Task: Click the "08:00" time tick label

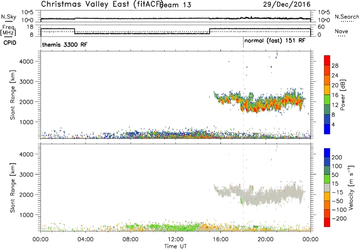Action: (x=131, y=240)
